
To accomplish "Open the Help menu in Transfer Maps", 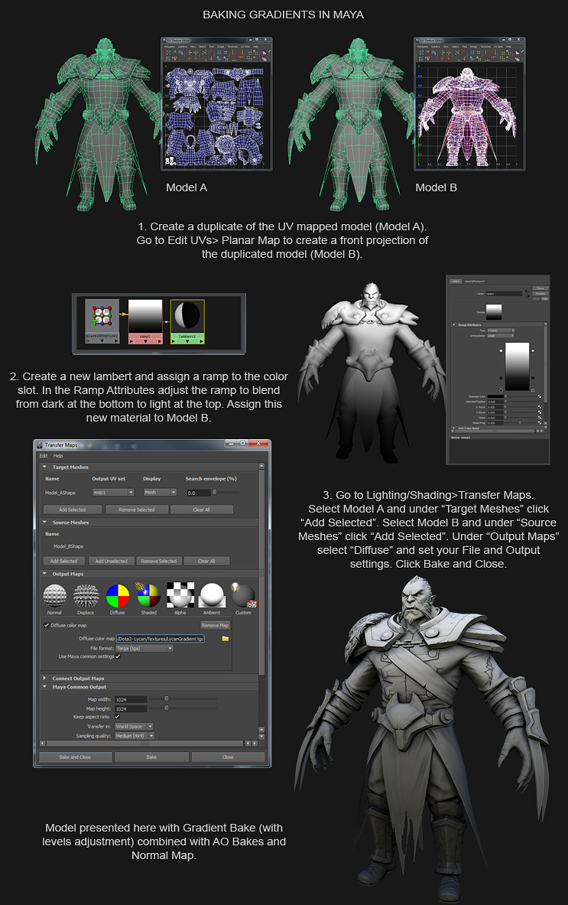I will coord(58,455).
